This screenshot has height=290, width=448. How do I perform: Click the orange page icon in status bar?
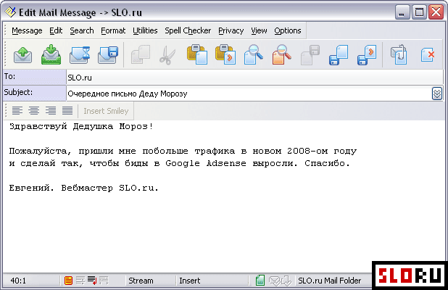coord(68,281)
